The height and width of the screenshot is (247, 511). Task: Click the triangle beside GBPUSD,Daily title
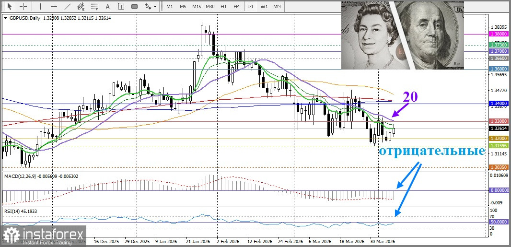[5, 18]
